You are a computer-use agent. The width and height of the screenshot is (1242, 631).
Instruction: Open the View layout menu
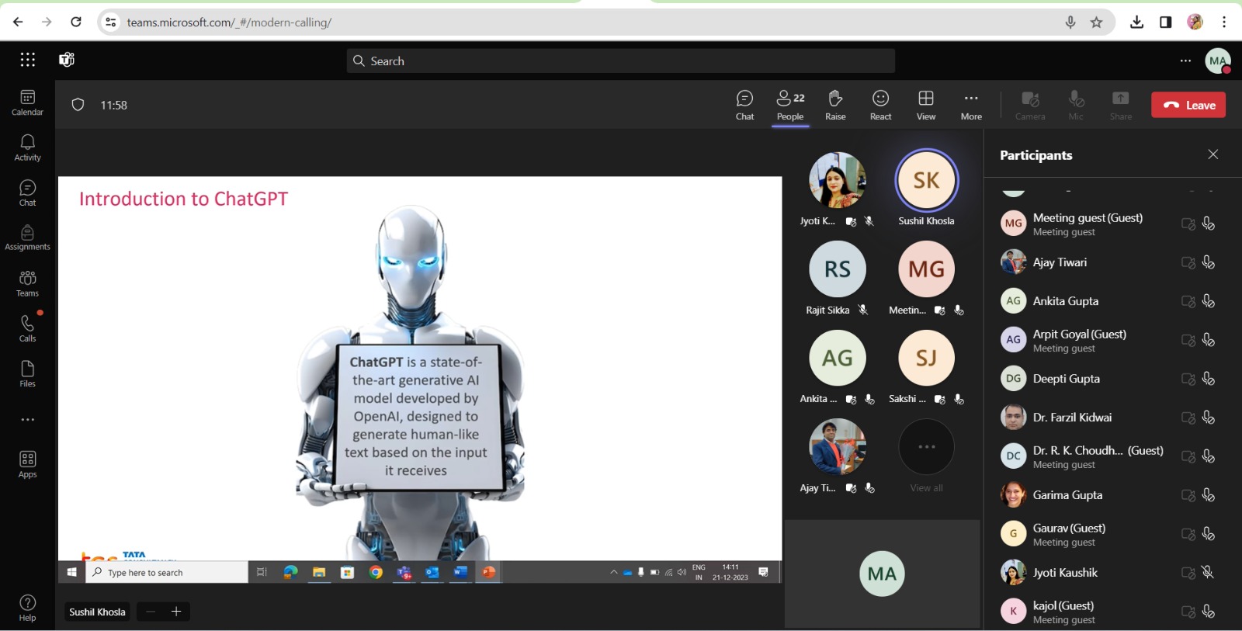tap(926, 106)
